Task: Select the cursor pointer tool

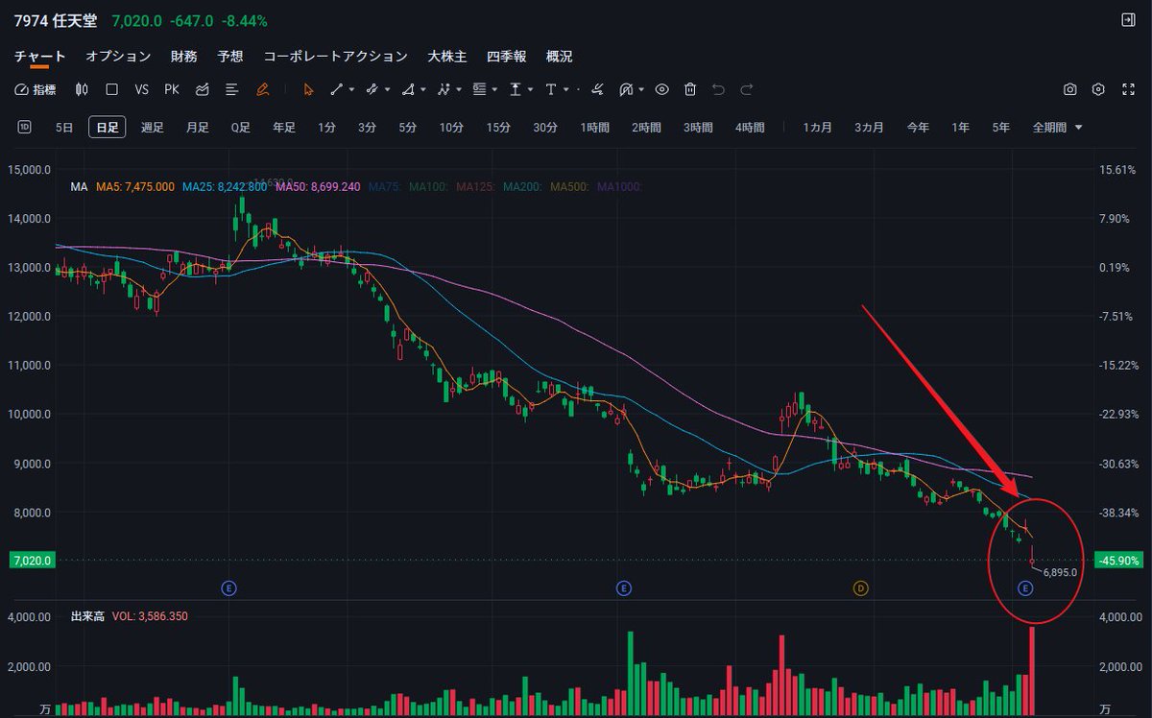Action: 308,89
